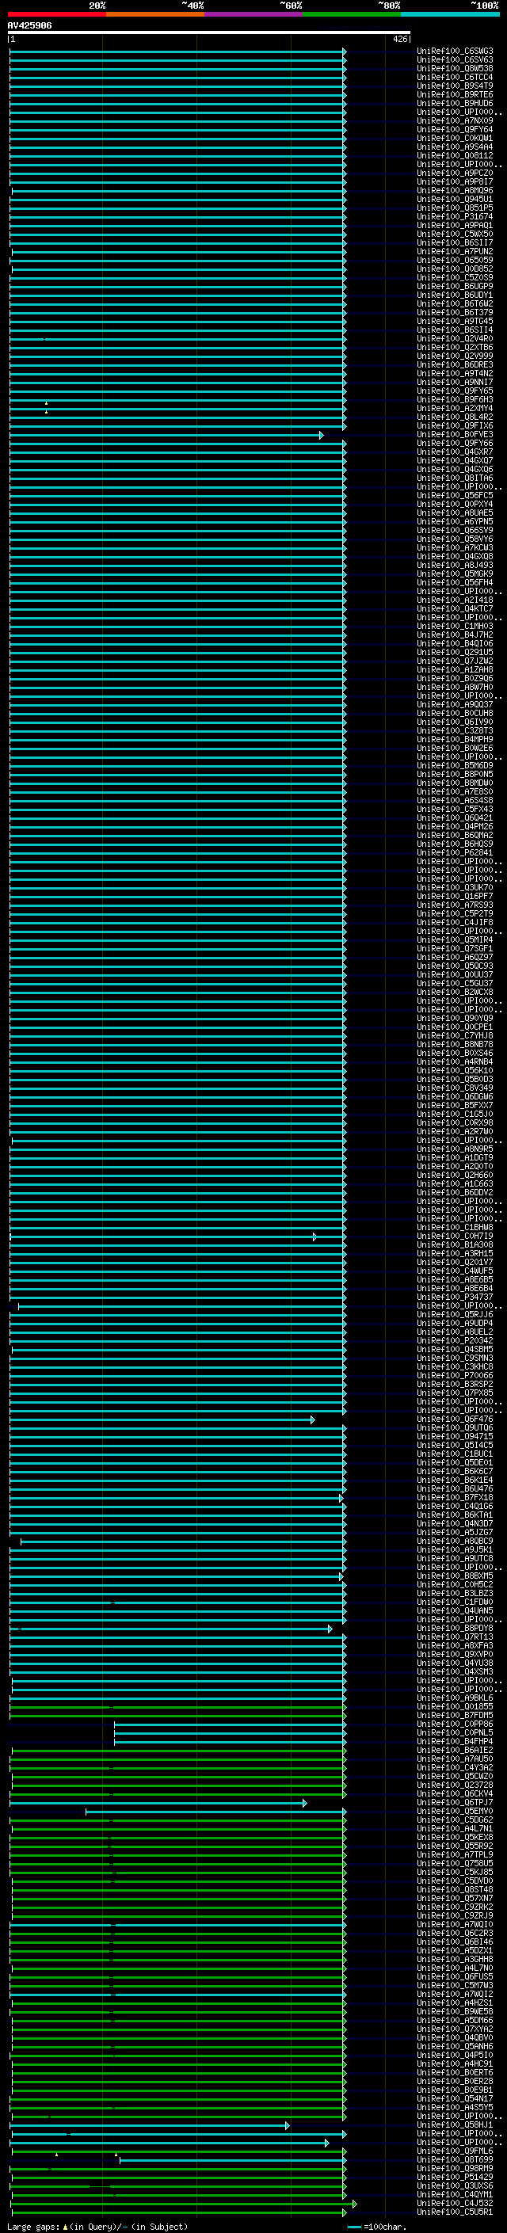Open hit UniRef100_B9HUD6
The width and height of the screenshot is (507, 2233).
455,103
